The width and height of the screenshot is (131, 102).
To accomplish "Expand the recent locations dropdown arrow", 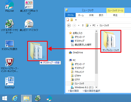I will pos(79,25).
